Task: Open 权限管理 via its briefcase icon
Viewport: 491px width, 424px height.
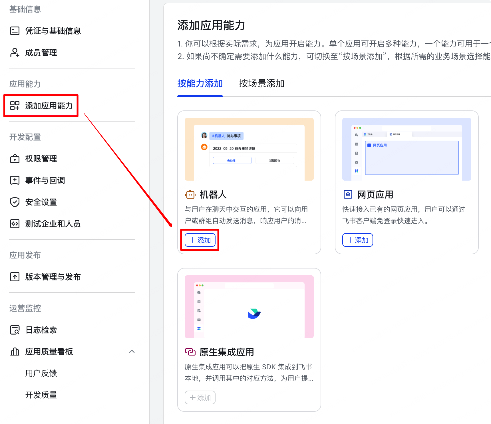Action: [x=15, y=159]
